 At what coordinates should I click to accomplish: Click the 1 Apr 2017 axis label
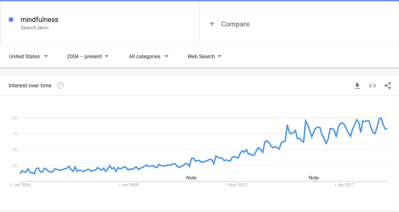tap(345, 185)
